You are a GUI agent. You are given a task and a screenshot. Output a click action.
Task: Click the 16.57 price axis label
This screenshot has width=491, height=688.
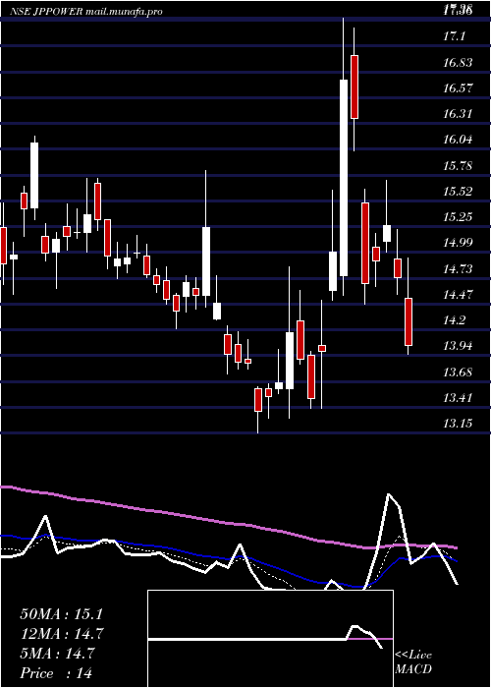pyautogui.click(x=458, y=88)
